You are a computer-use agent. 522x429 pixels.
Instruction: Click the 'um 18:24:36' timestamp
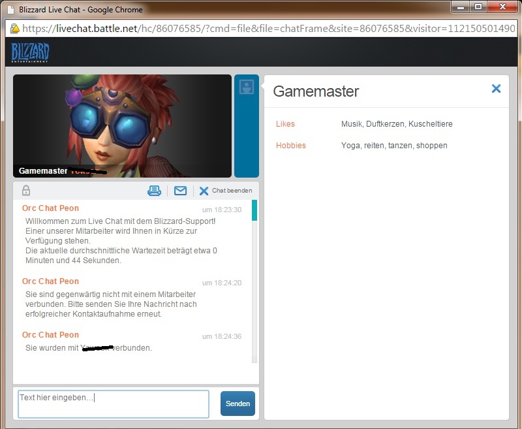tap(222, 336)
